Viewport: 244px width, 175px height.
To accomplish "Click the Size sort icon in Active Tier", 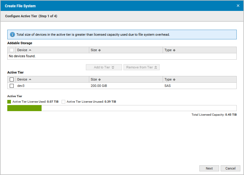I will click(x=100, y=79).
